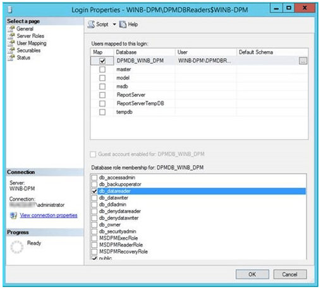Click the User Mapping page icon
Image resolution: width=321 pixels, height=289 pixels.
[x=11, y=43]
